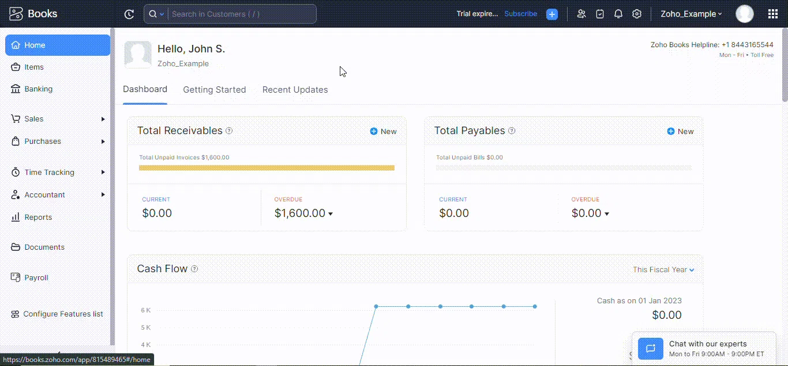Click the chat with experts icon
788x366 pixels.
click(651, 349)
